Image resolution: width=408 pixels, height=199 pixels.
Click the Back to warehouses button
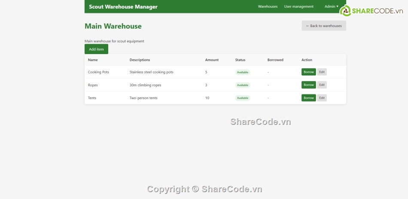(323, 26)
